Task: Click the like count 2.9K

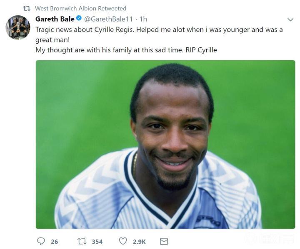Action: (x=139, y=242)
